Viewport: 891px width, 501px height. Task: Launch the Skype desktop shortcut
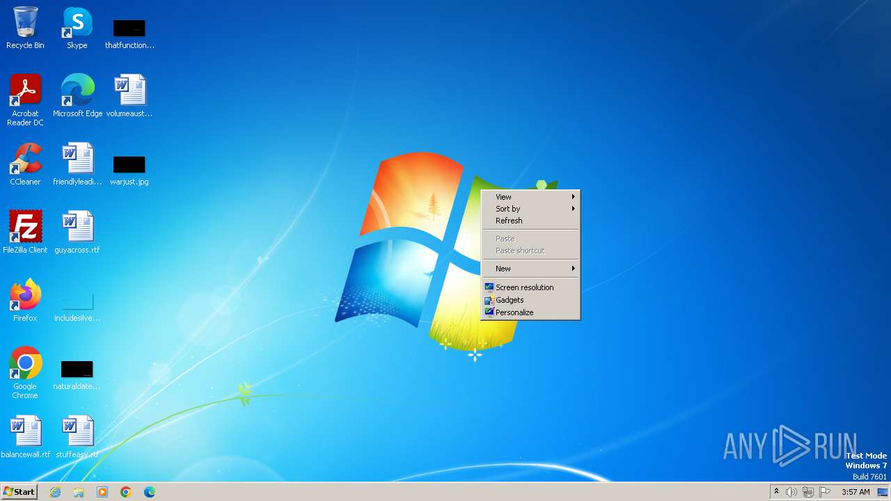pos(77,28)
